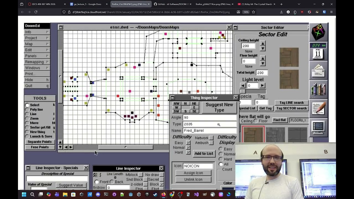
Task: Open the Remapping submenu
Action: coord(37,62)
